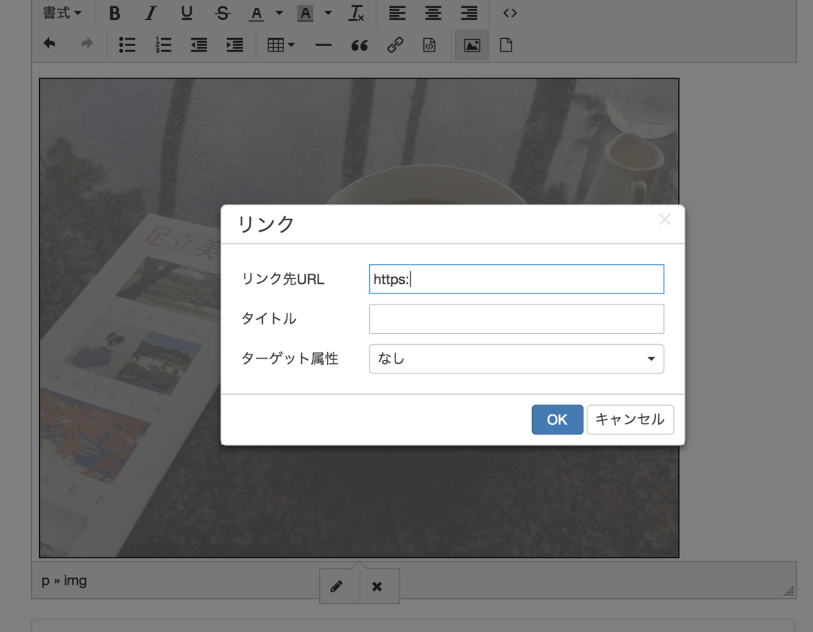
Task: Click the insert link toolbar icon
Action: (x=395, y=45)
